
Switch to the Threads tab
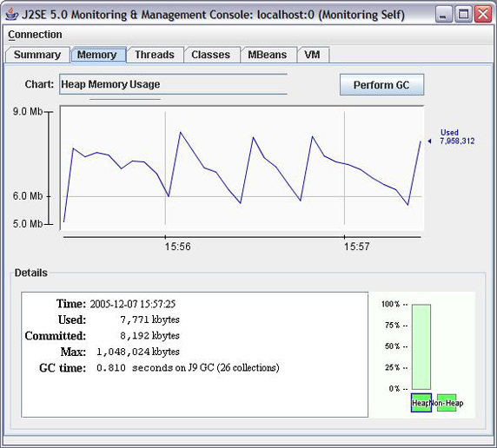(x=155, y=55)
